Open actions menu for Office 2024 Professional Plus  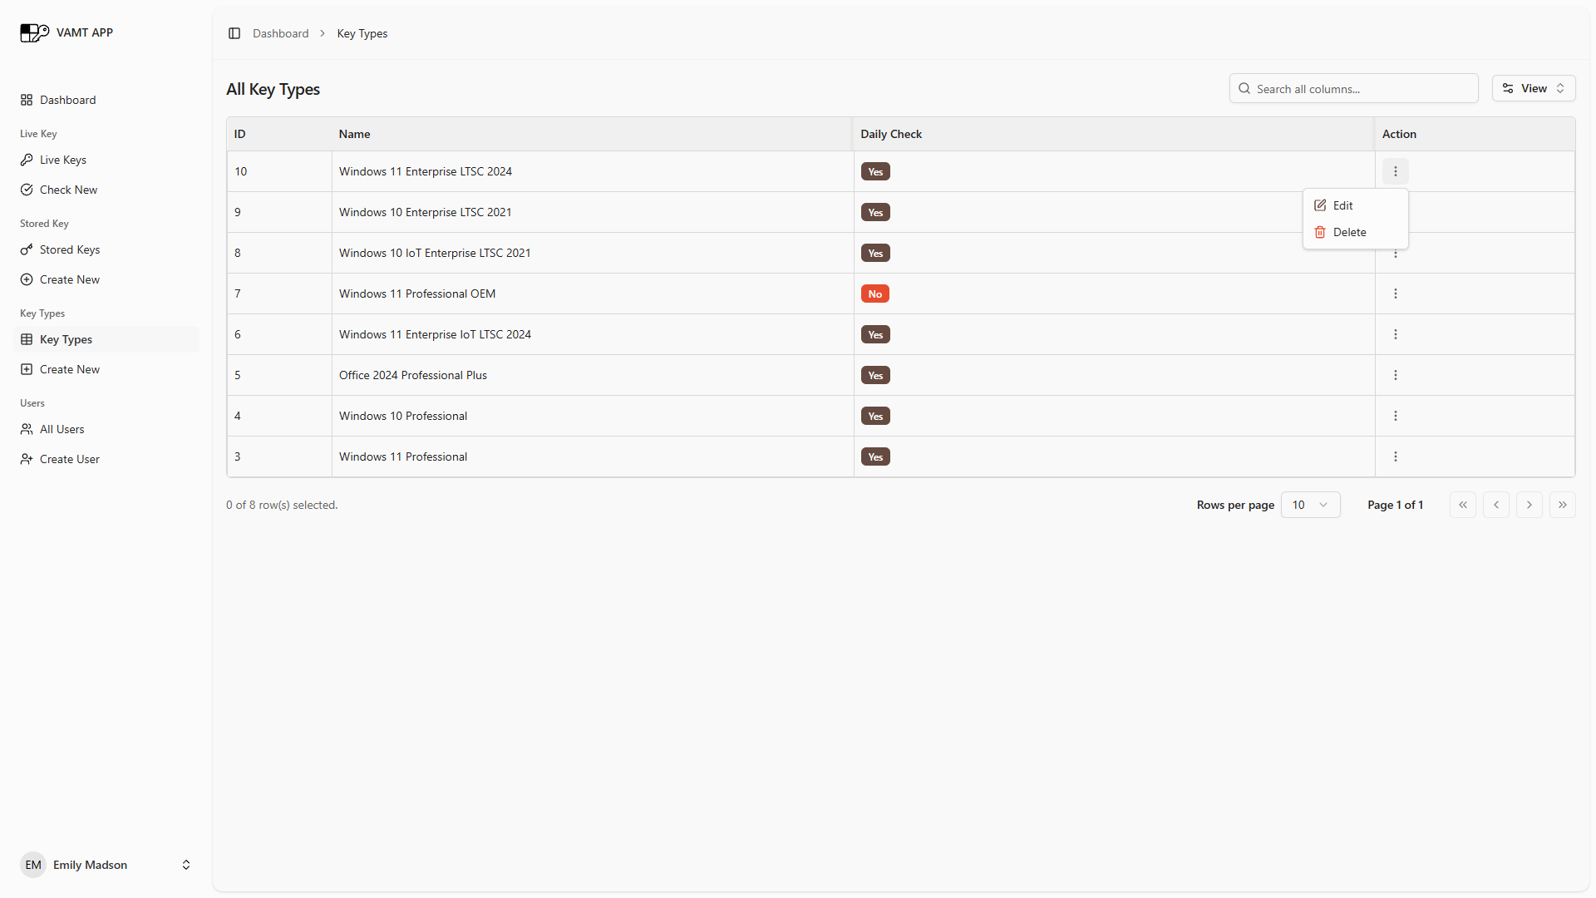point(1396,375)
